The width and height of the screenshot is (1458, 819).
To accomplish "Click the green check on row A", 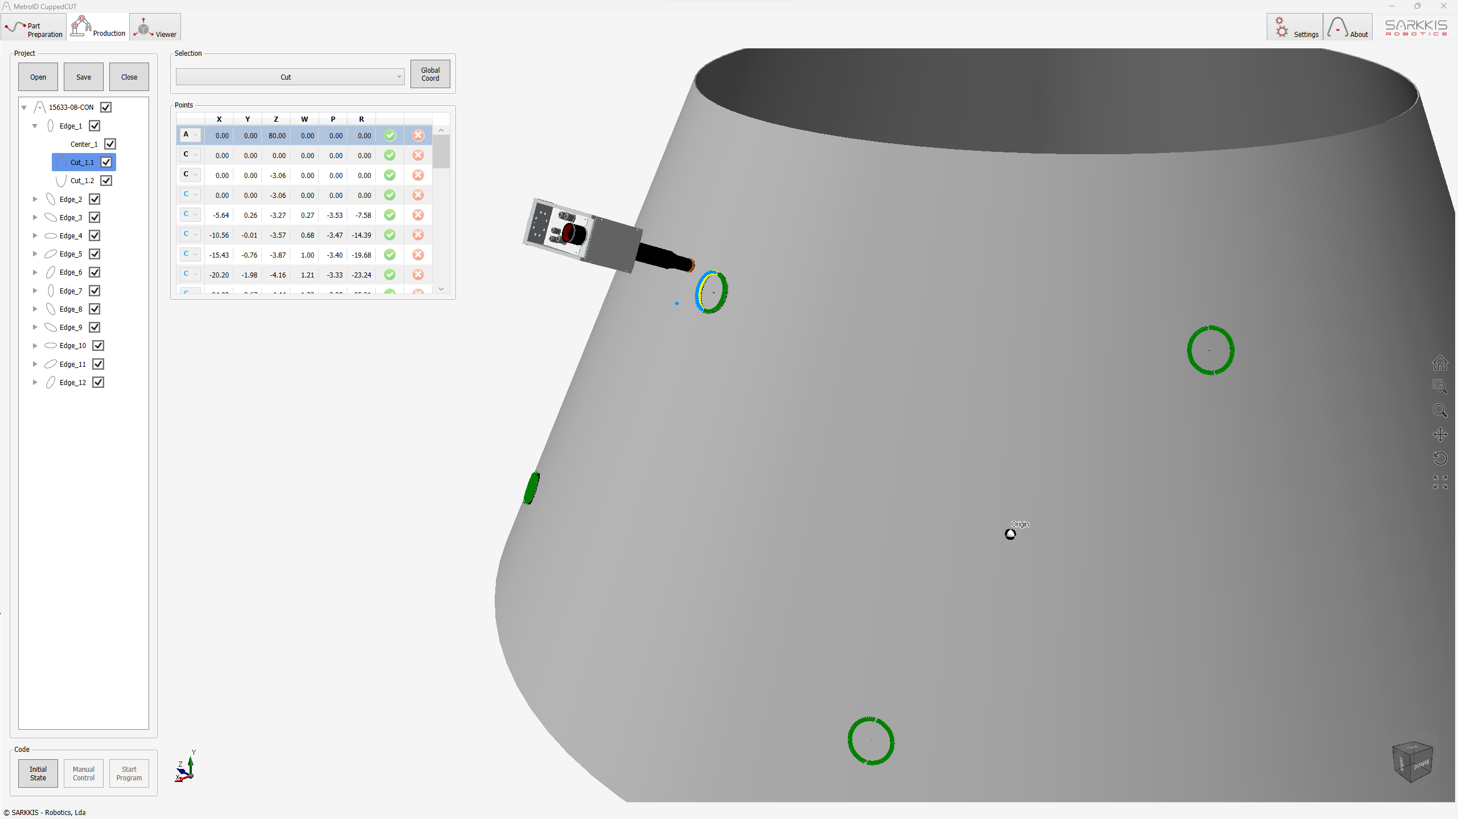I will point(389,135).
